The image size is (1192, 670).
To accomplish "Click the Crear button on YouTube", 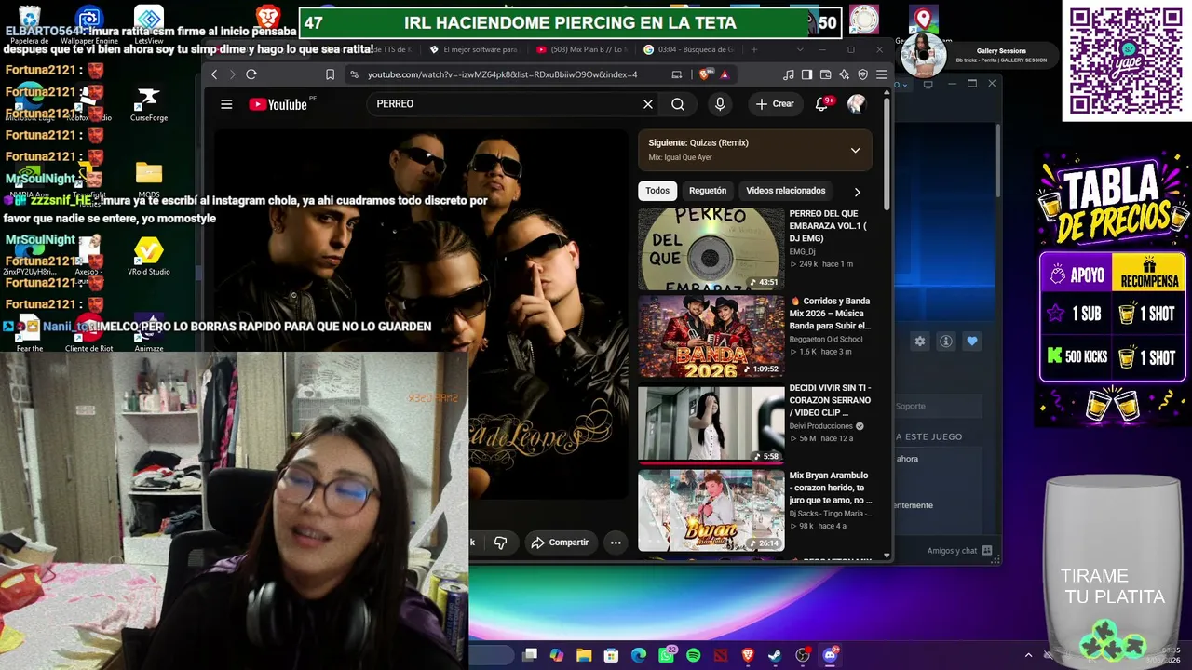I will point(776,104).
